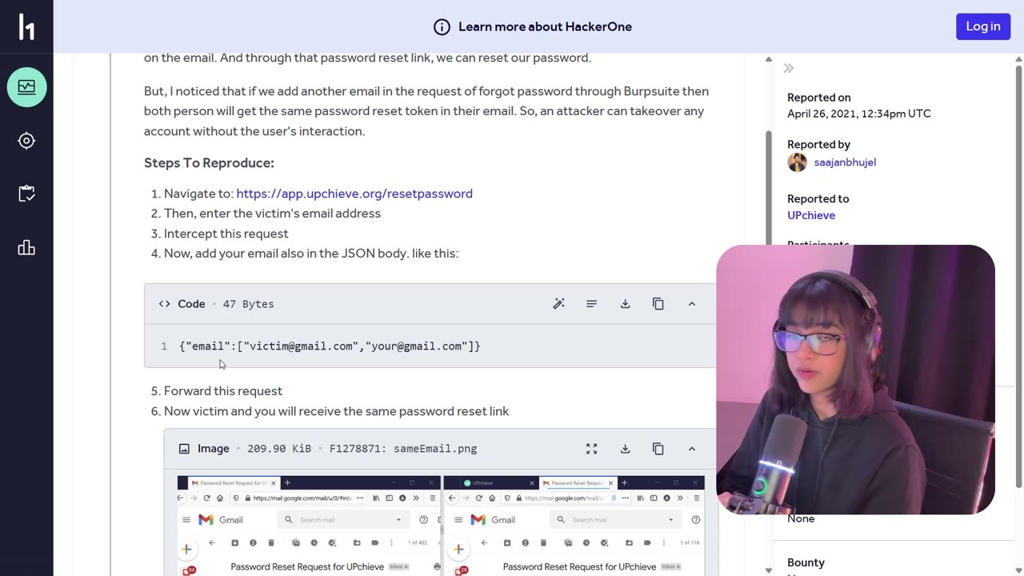1024x576 pixels.
Task: Click saajanbhujel's avatar picture
Action: click(x=797, y=162)
